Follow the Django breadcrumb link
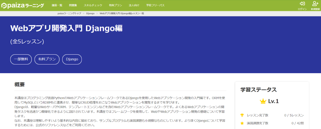 tap(90, 13)
